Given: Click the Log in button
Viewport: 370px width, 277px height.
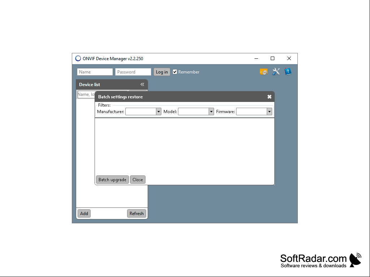Looking at the screenshot, I should click(x=162, y=72).
